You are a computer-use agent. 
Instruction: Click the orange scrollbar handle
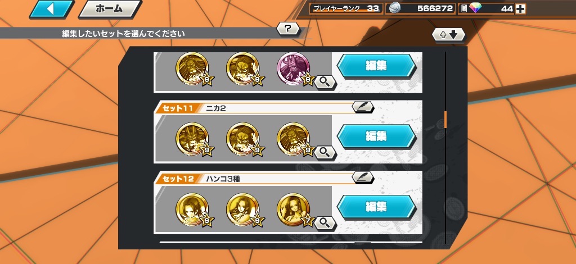click(445, 120)
